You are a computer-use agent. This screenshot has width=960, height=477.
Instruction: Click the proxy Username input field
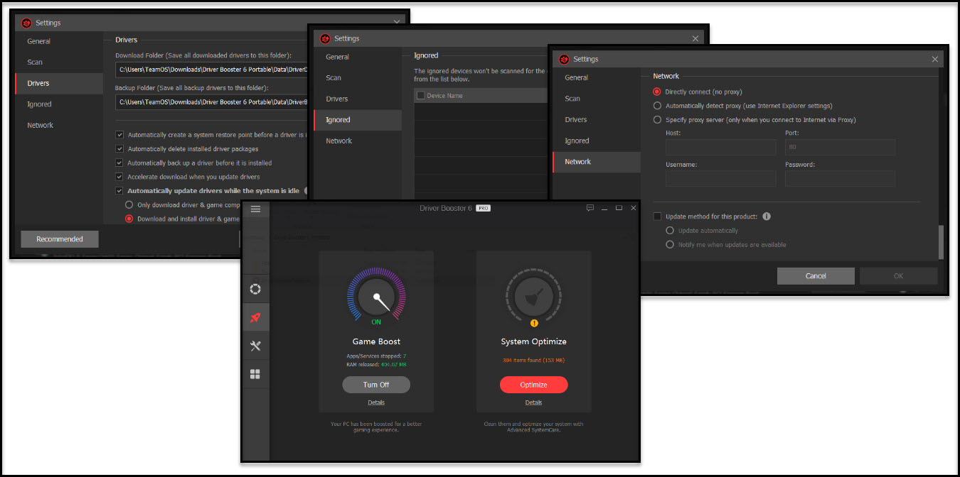pos(721,178)
